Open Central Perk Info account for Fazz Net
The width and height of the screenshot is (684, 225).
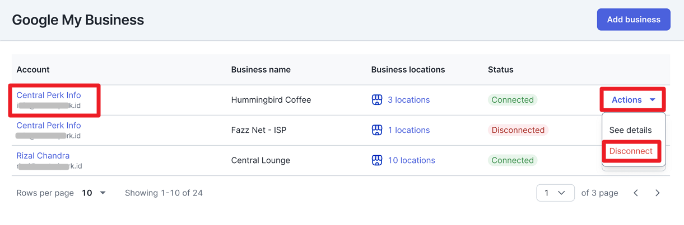[x=49, y=126]
